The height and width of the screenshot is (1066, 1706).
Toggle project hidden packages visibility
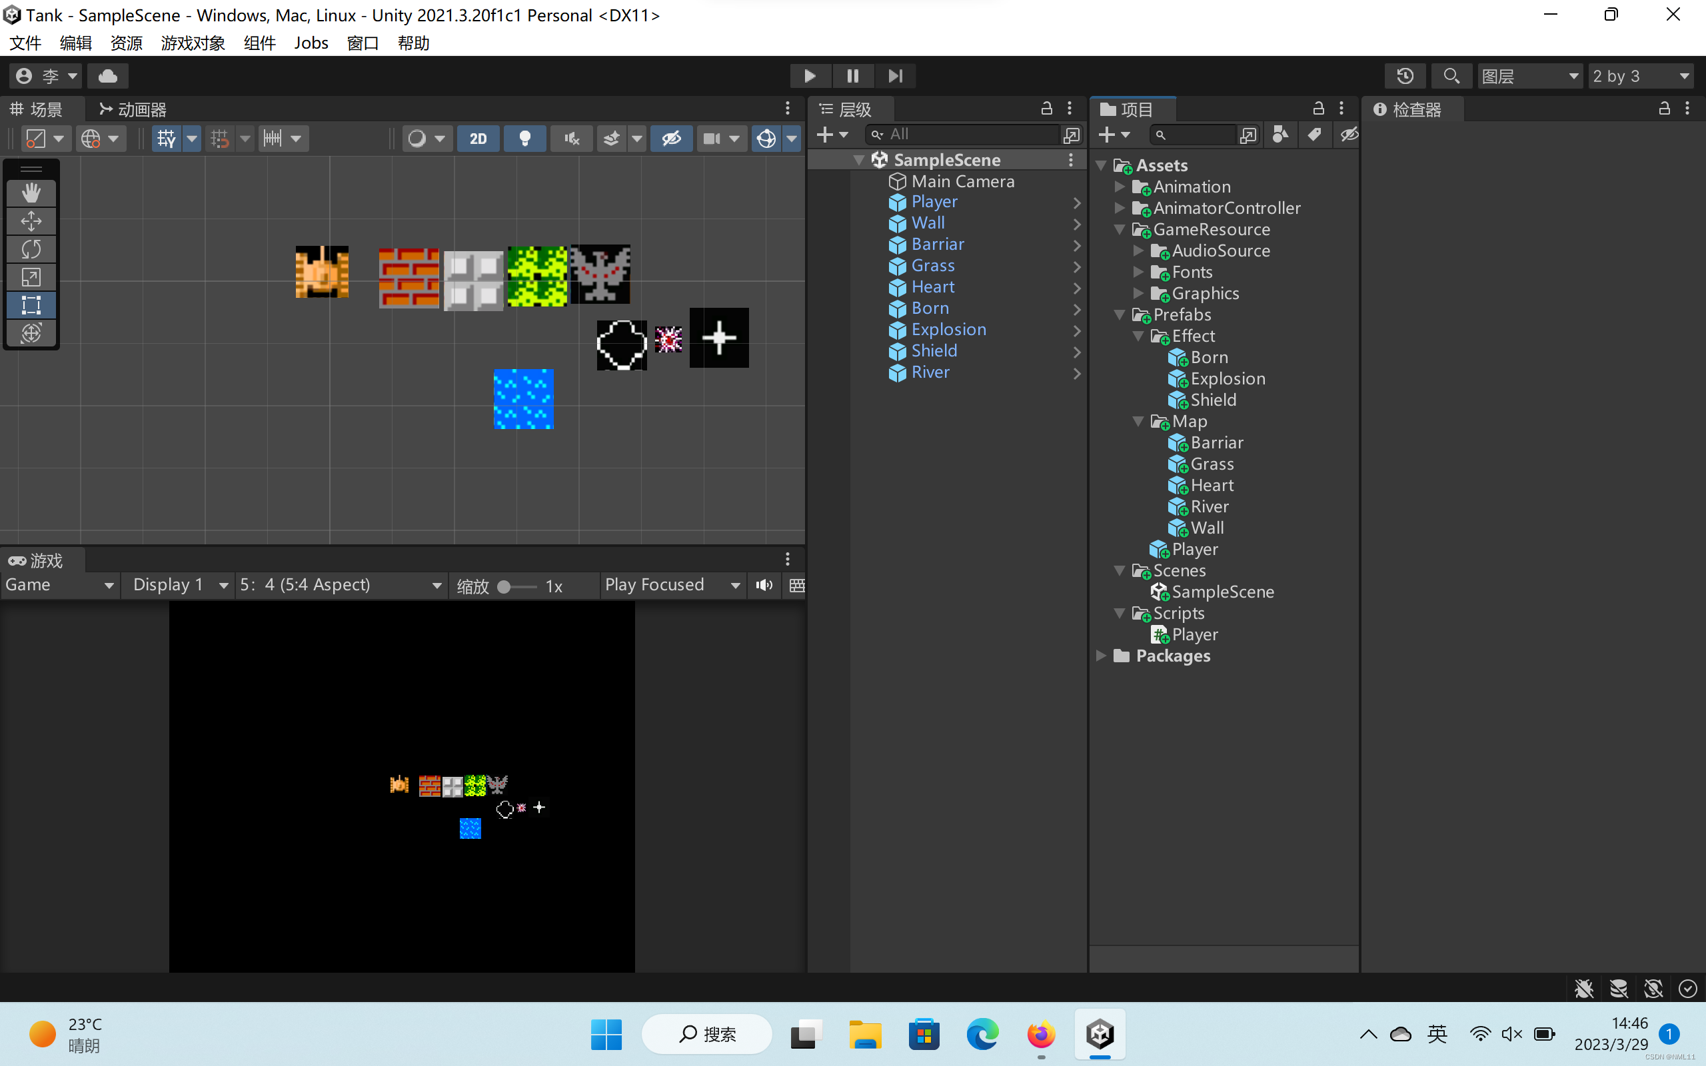1349,134
